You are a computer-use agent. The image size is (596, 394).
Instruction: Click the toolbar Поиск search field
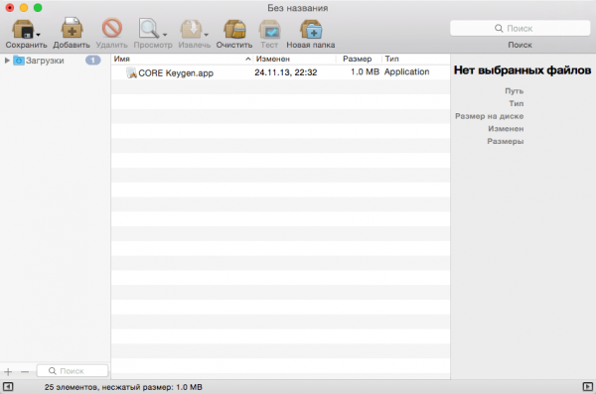point(520,28)
